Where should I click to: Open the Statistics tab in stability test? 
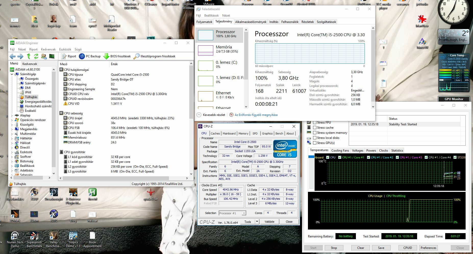tap(397, 151)
